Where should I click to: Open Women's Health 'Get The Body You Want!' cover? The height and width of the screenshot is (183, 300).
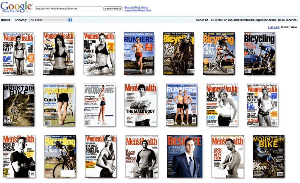pos(99,54)
